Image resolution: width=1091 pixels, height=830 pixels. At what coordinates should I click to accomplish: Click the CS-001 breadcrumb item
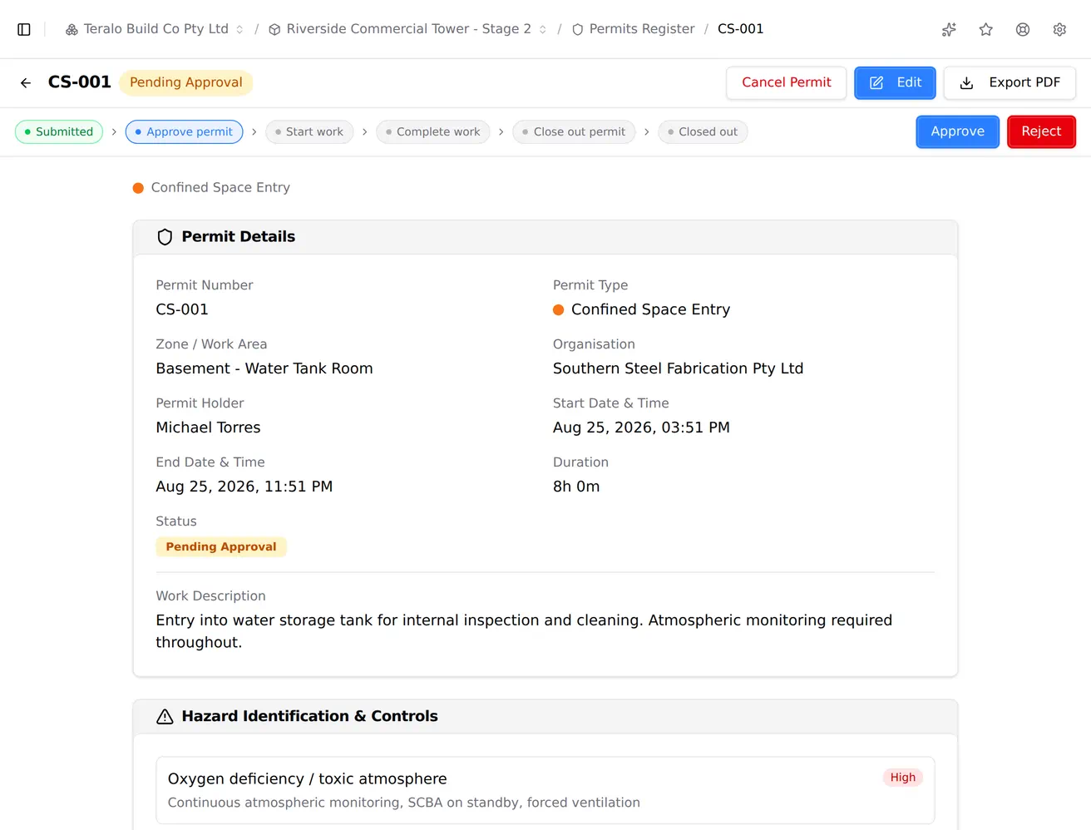(740, 29)
